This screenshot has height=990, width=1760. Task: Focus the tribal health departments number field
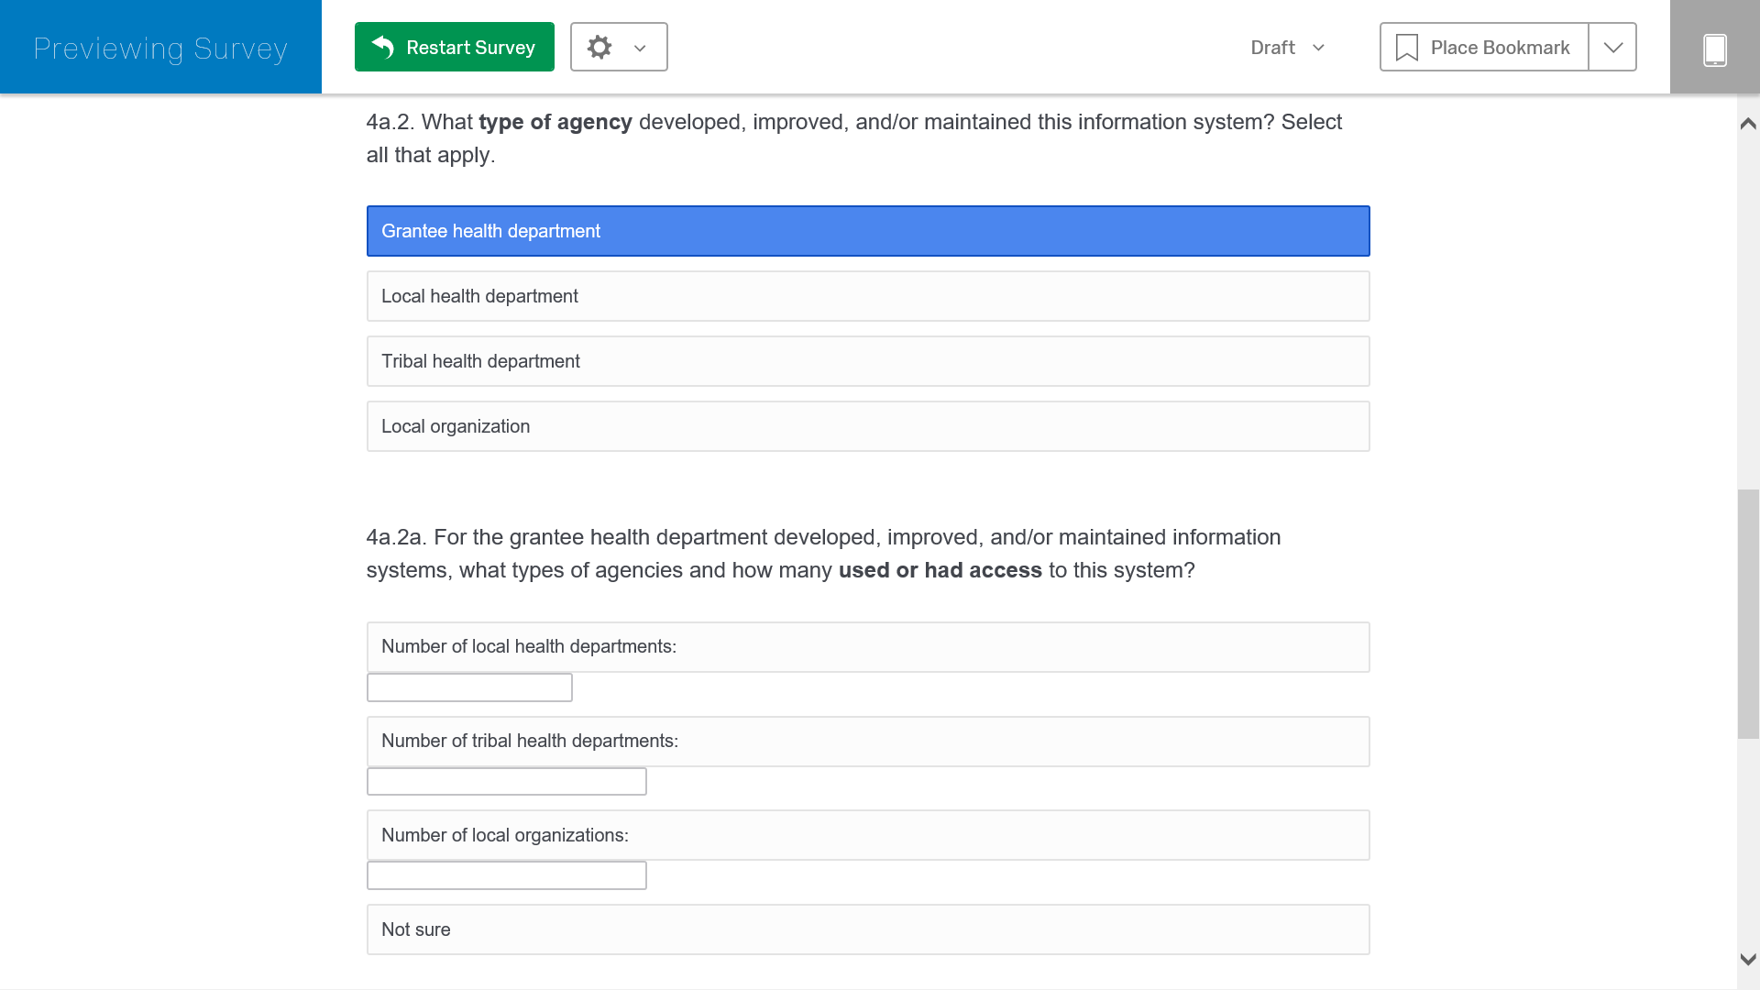pyautogui.click(x=506, y=782)
